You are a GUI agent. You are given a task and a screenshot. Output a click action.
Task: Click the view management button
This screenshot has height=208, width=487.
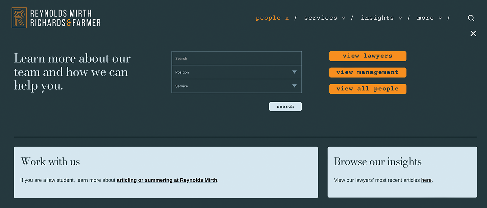point(368,72)
